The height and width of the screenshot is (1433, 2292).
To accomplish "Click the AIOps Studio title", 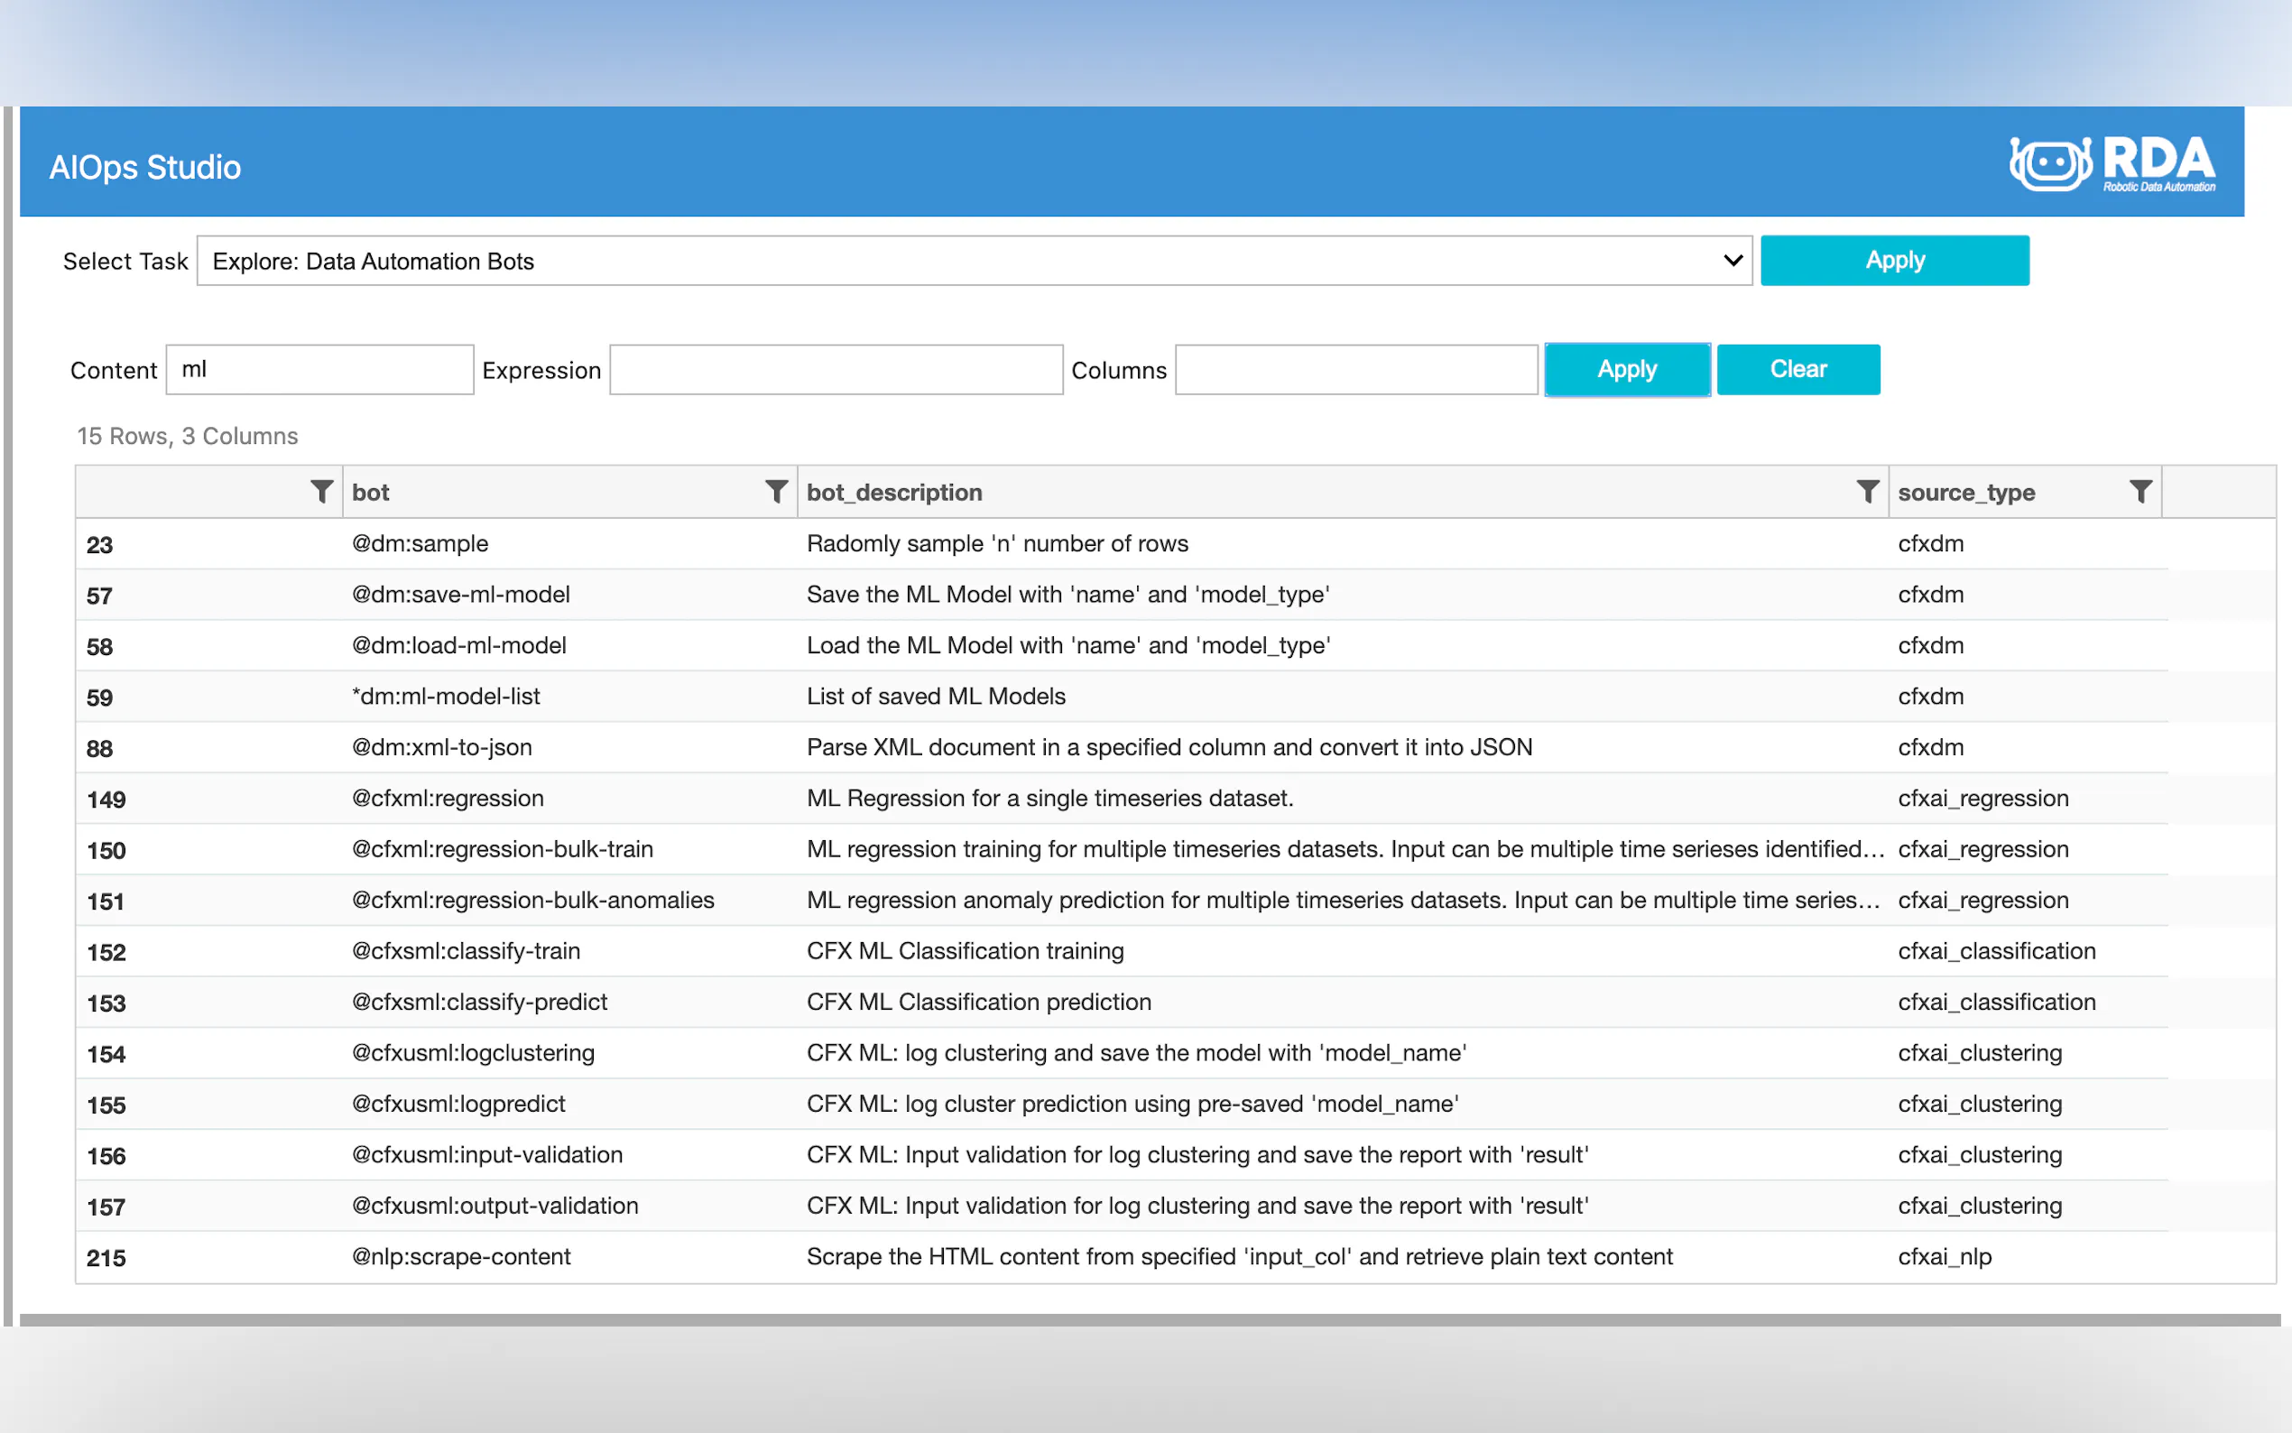I will click(145, 167).
